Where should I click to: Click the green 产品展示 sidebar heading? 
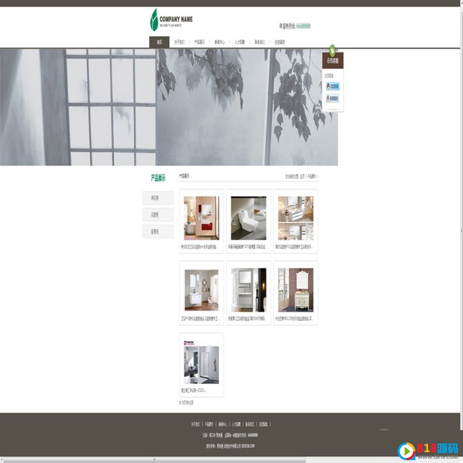[158, 178]
